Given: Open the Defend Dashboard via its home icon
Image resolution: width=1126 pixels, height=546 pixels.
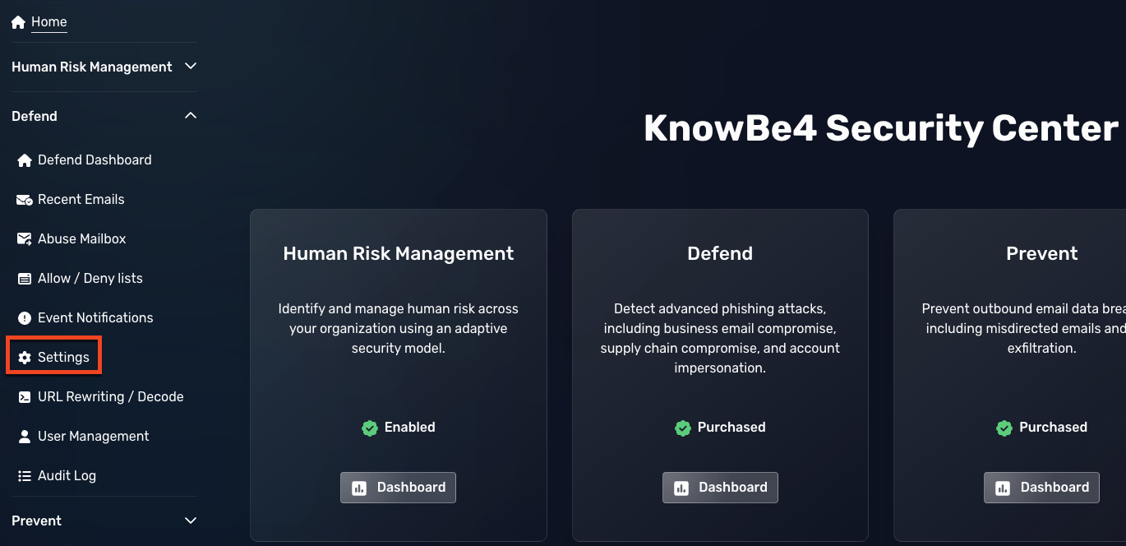Looking at the screenshot, I should (25, 160).
